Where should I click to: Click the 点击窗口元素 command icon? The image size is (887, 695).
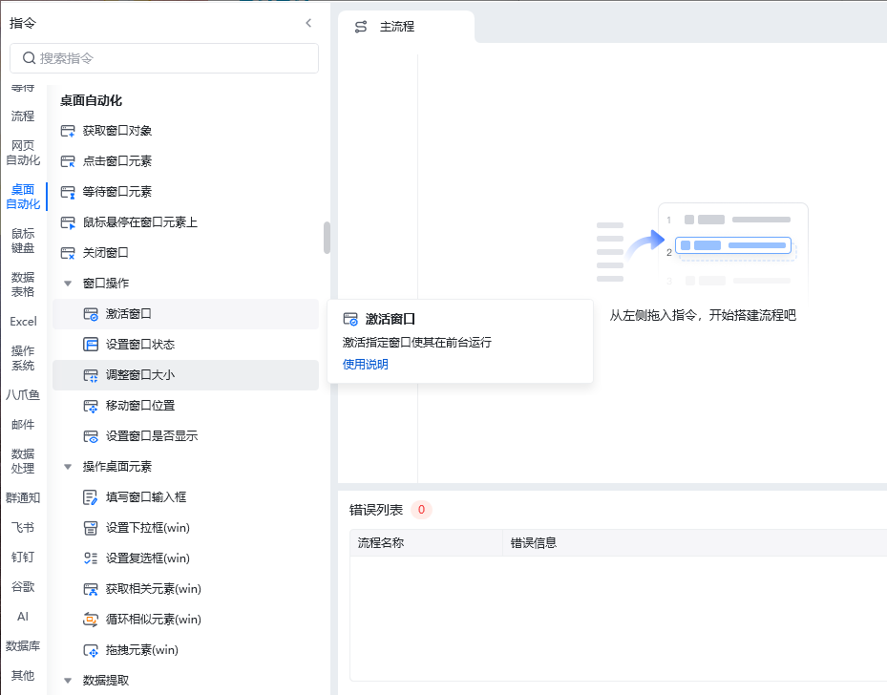click(x=68, y=161)
